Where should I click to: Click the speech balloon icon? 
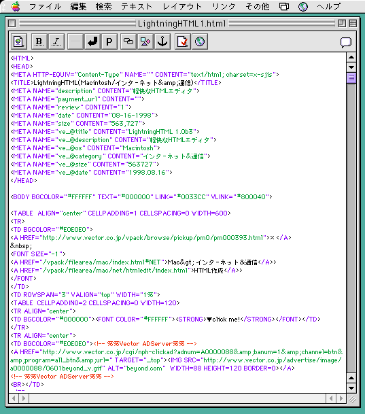tap(345, 42)
